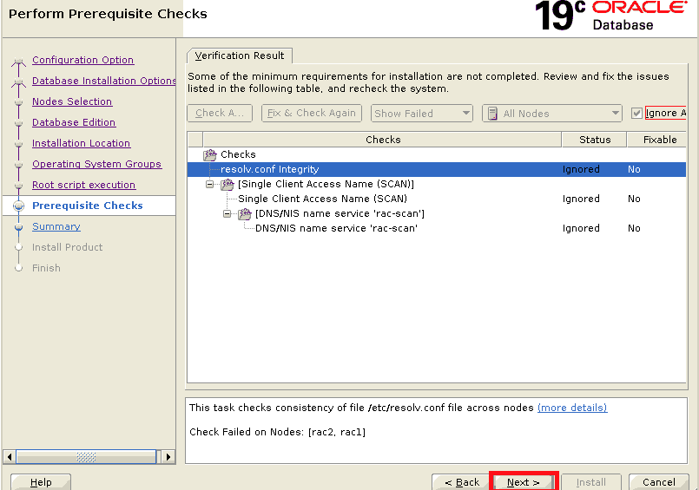This screenshot has width=699, height=490.
Task: Select the resolv.conf Integrity row
Action: 437,169
